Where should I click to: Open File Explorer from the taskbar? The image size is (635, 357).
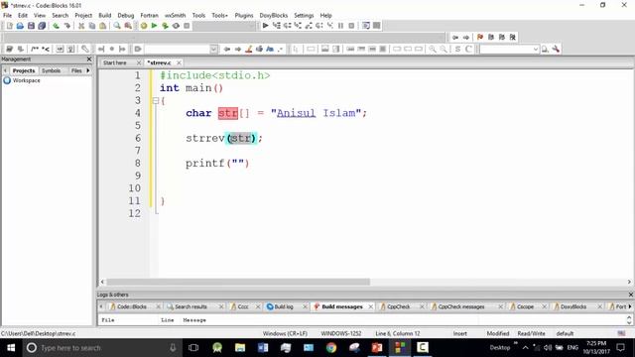240,348
